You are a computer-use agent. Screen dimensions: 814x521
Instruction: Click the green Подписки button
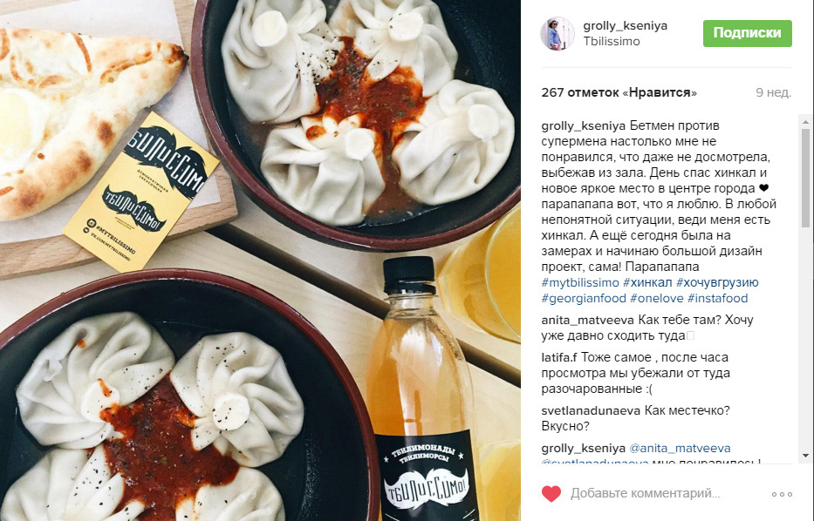click(748, 33)
